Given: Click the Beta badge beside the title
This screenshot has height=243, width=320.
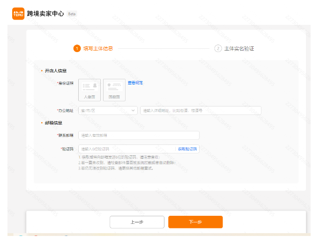Looking at the screenshot, I should point(72,14).
